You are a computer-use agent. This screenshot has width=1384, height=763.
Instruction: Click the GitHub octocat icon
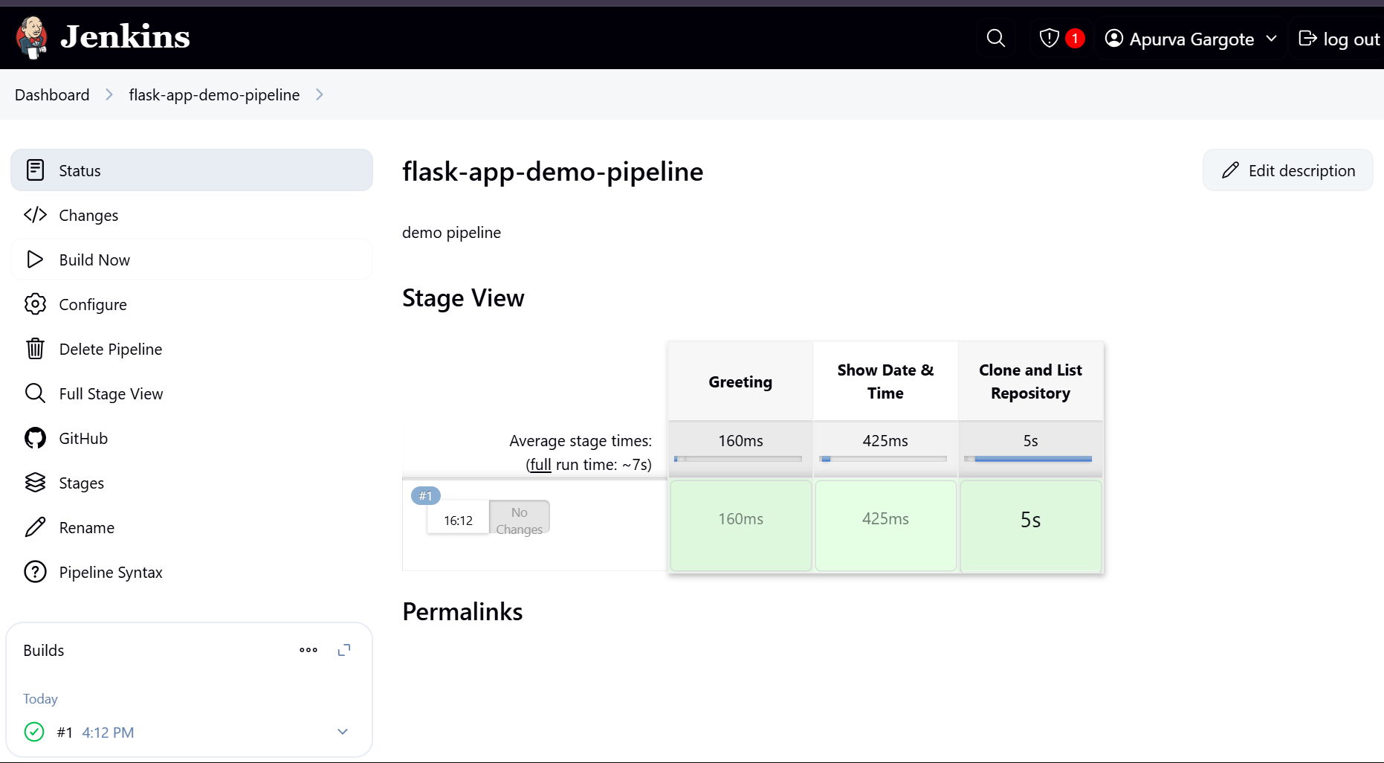pos(35,438)
